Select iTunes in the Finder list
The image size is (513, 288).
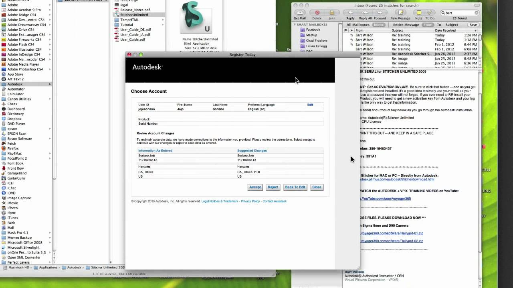12,218
